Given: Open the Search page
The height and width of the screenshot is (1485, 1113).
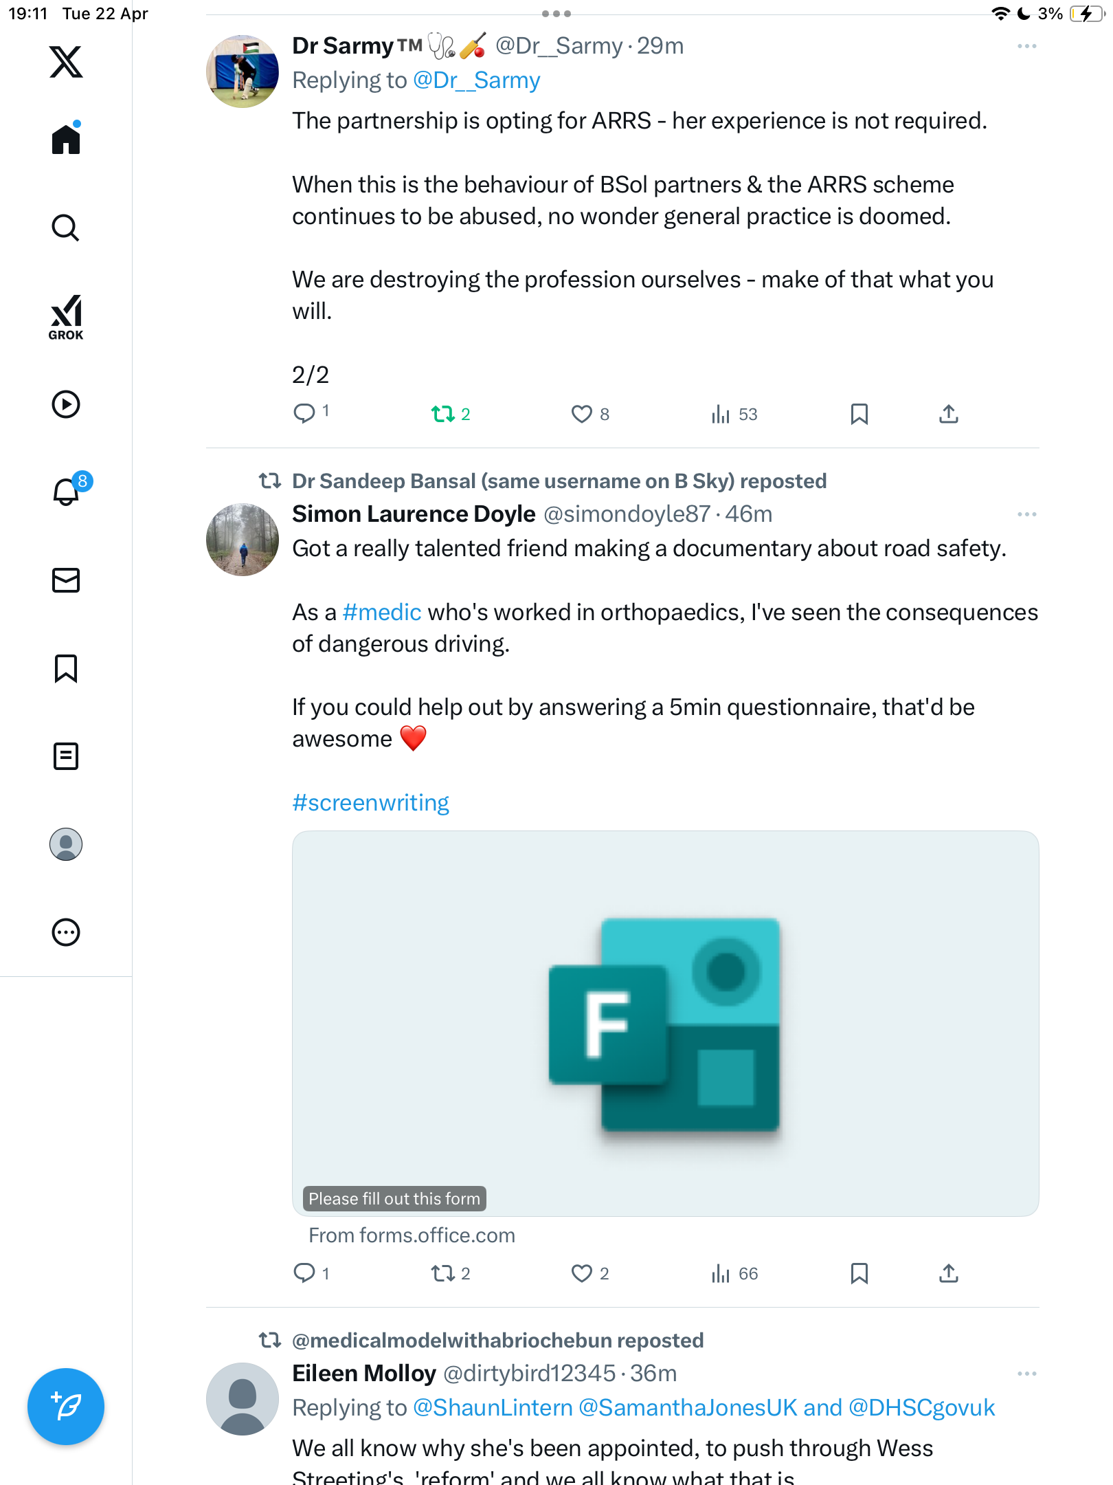Looking at the screenshot, I should (66, 228).
